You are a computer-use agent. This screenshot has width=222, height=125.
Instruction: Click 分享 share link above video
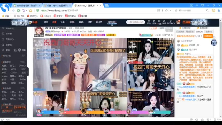pyautogui.click(x=158, y=35)
